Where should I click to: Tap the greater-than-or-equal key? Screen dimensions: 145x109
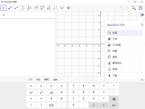tap(61, 99)
